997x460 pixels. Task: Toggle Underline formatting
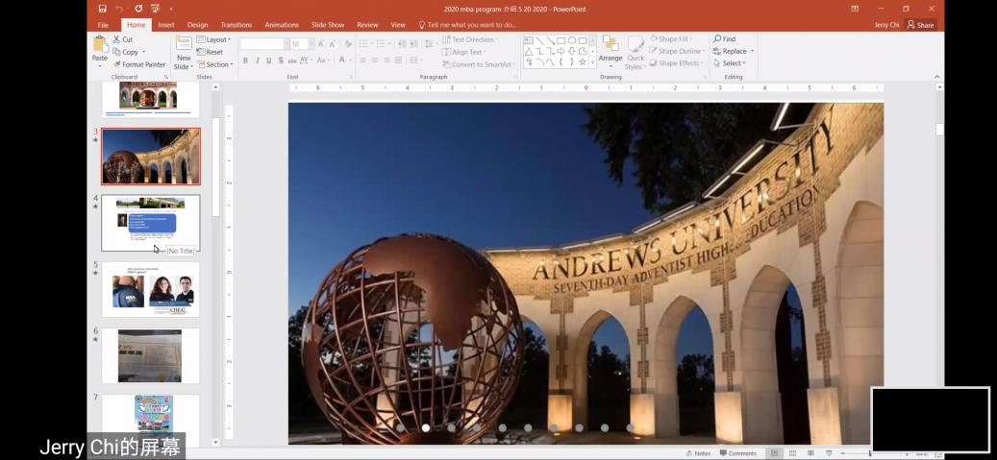click(269, 61)
